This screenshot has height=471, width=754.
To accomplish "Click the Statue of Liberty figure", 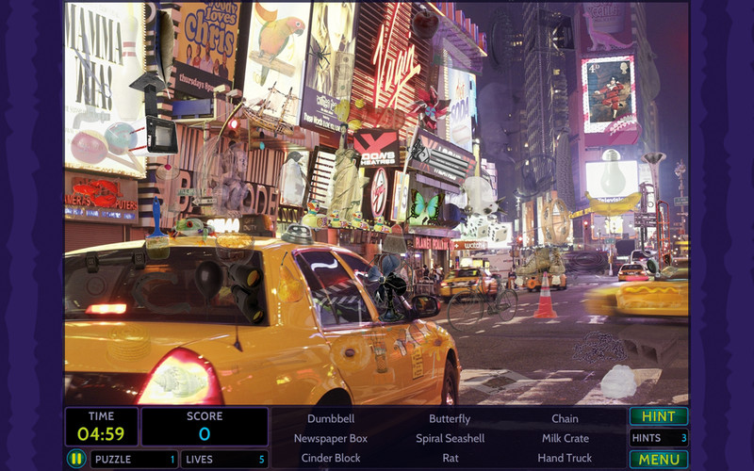I will (x=346, y=173).
